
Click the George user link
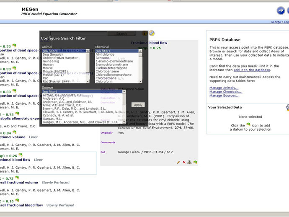coord(276,22)
